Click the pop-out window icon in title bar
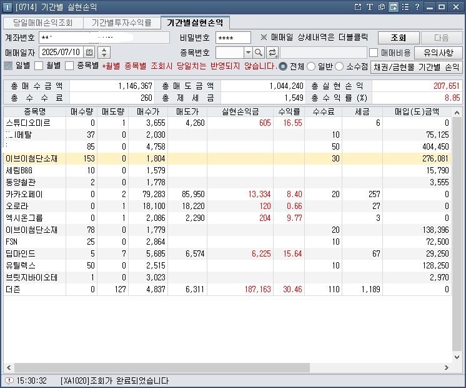Viewport: 466px width, 388px height. point(358,7)
